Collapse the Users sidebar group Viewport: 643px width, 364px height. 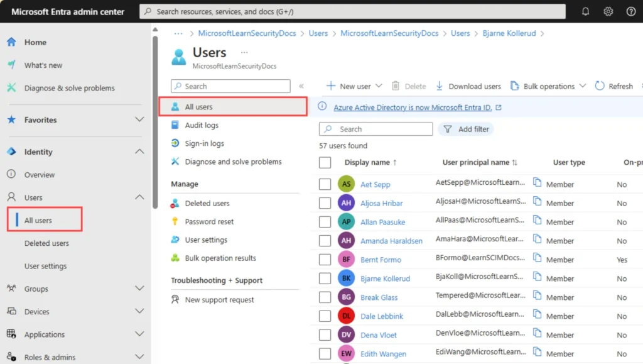[139, 197]
